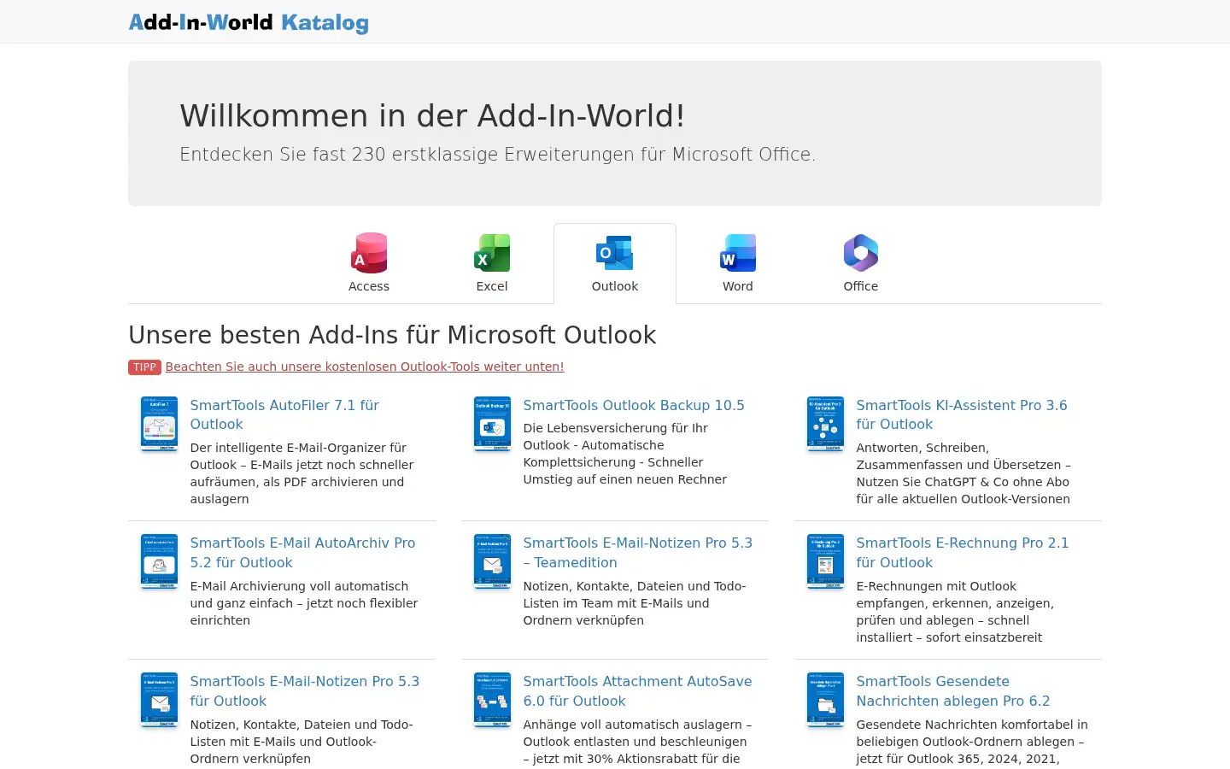The height and width of the screenshot is (769, 1230).
Task: Switch to the Outlook tab label
Action: 615,286
